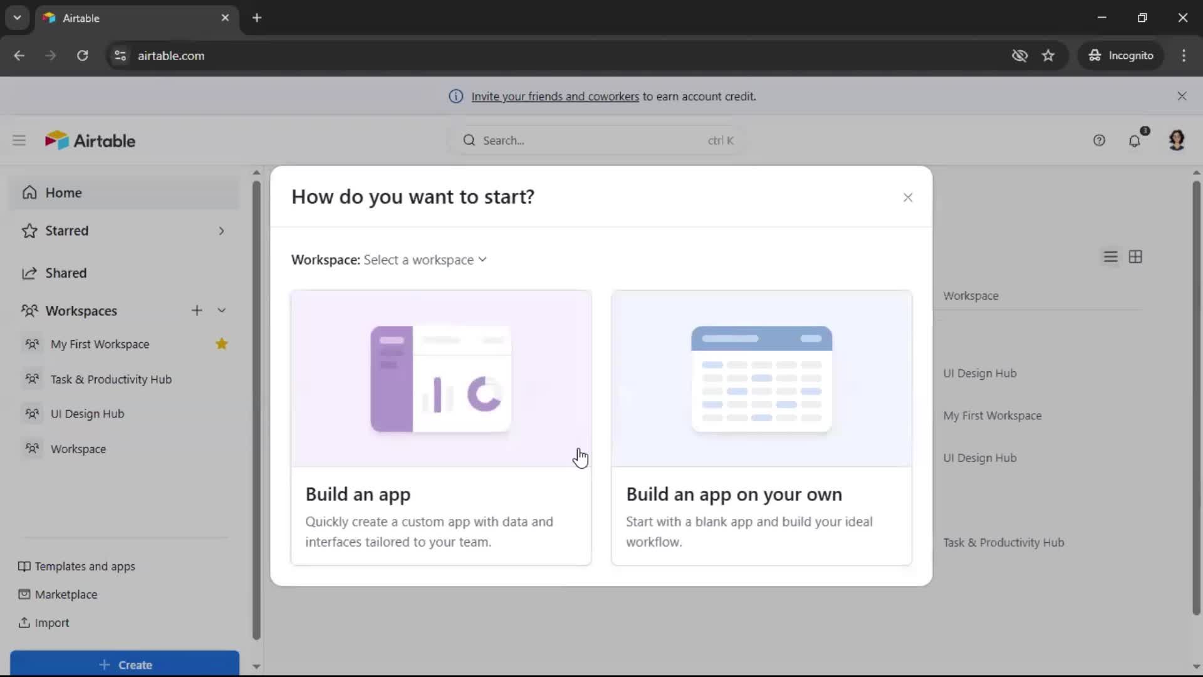Open the Shared sidebar item

(124, 273)
